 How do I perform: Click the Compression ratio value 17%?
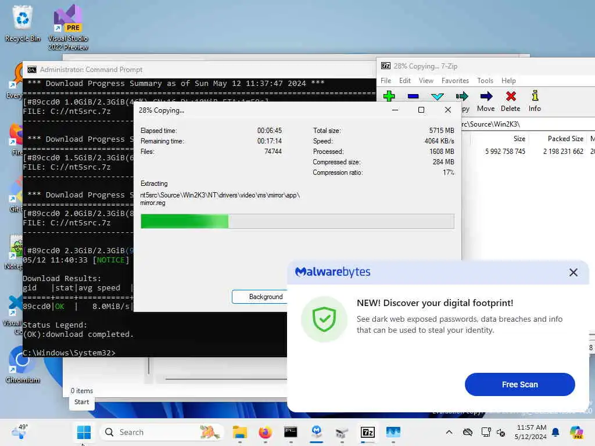pyautogui.click(x=449, y=172)
